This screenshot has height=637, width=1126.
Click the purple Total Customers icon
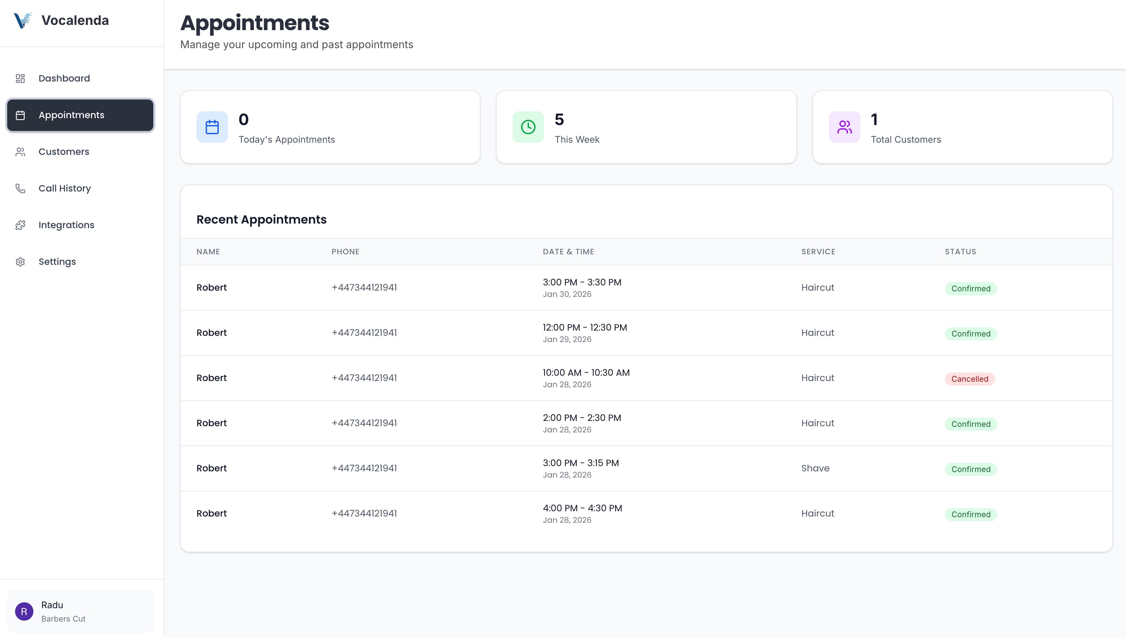tap(844, 127)
